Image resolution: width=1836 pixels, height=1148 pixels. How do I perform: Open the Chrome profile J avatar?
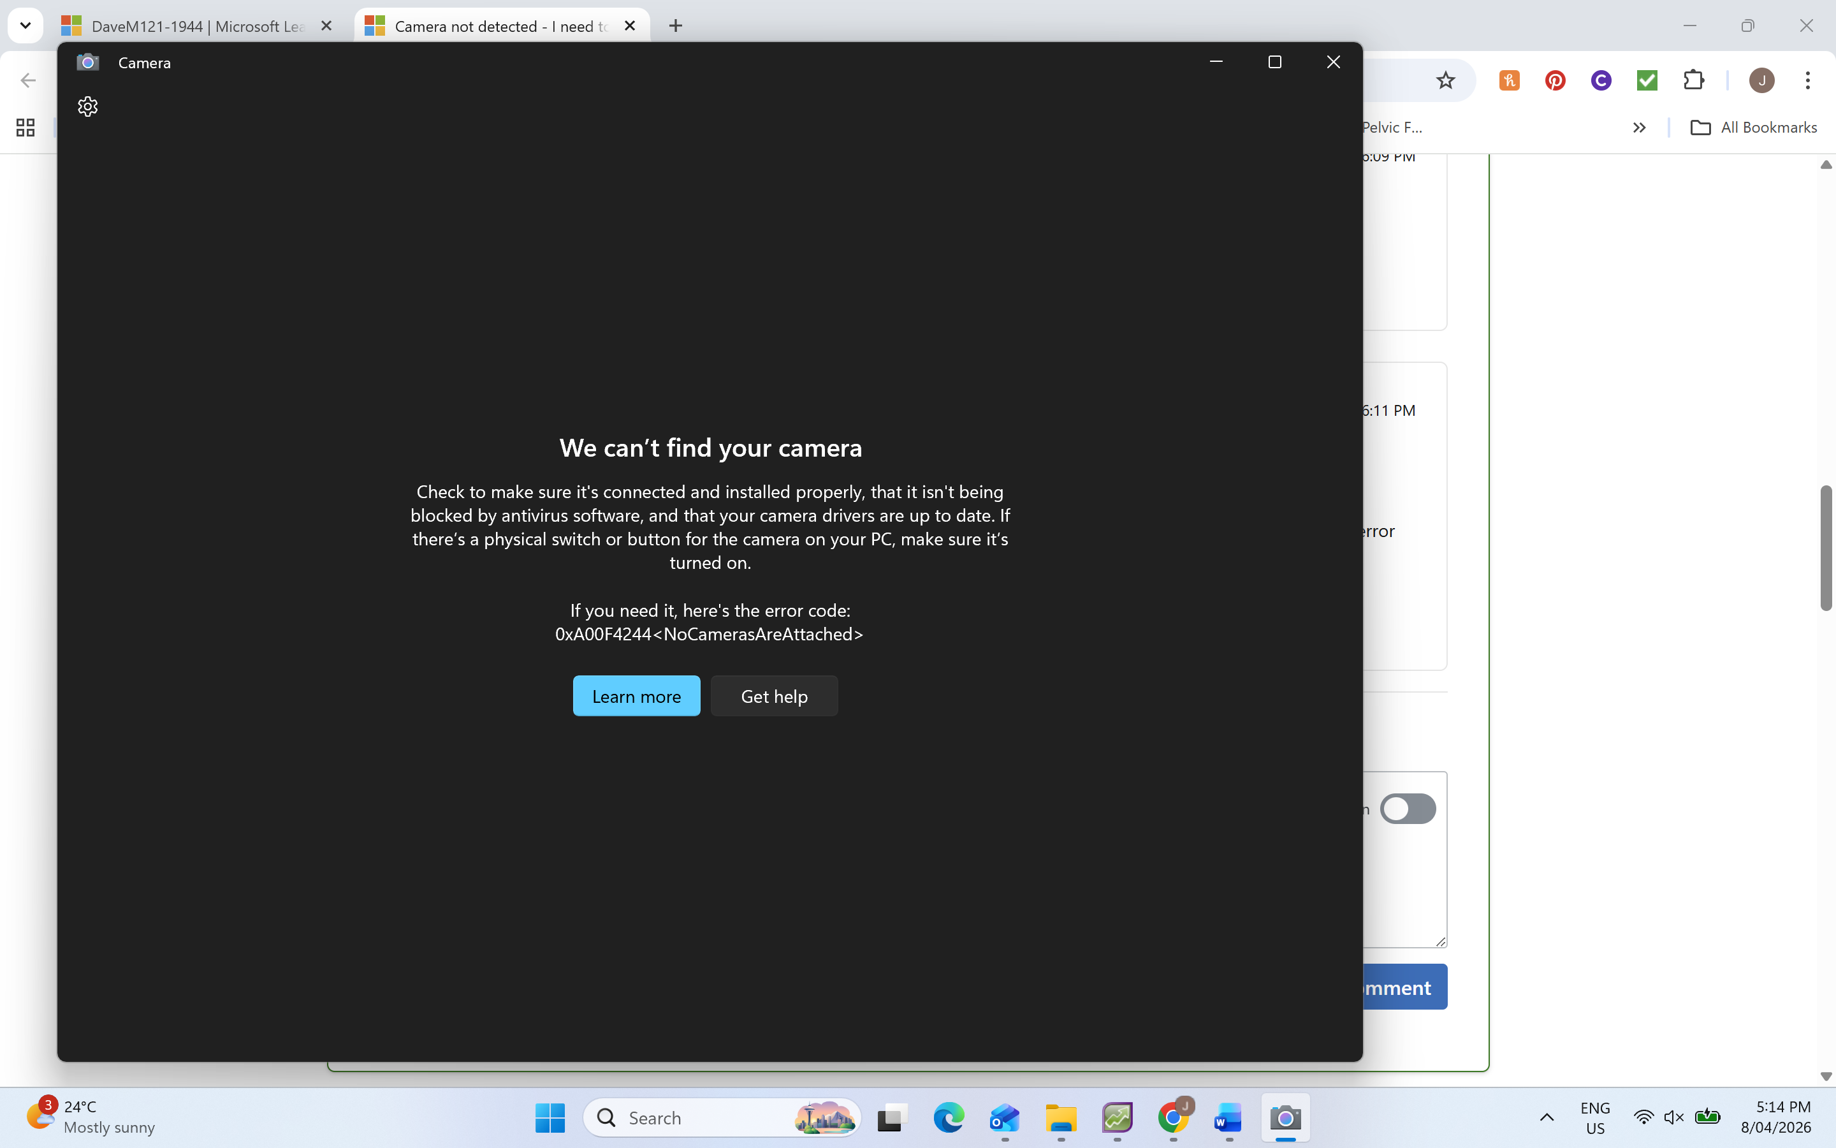1761,80
